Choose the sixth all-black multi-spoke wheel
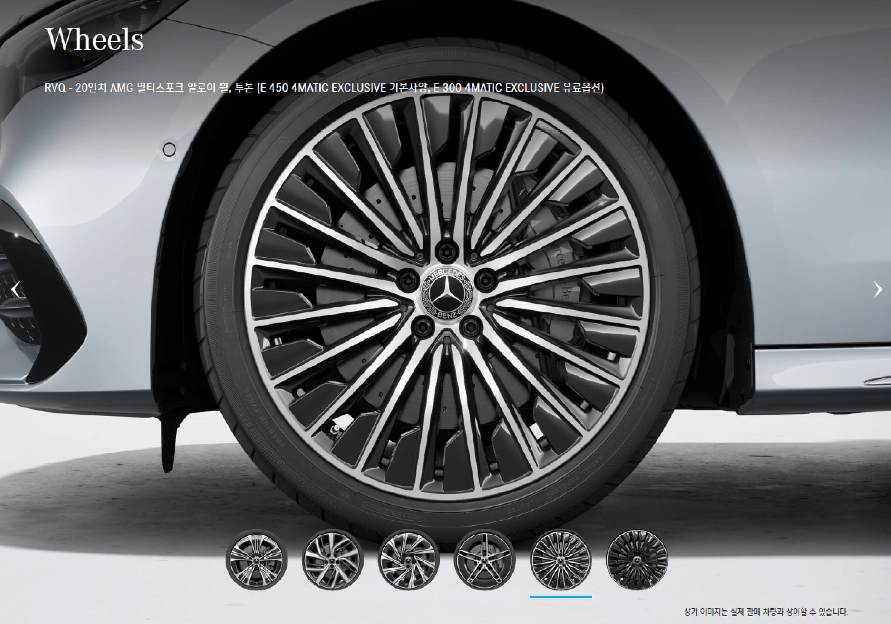 click(x=637, y=560)
